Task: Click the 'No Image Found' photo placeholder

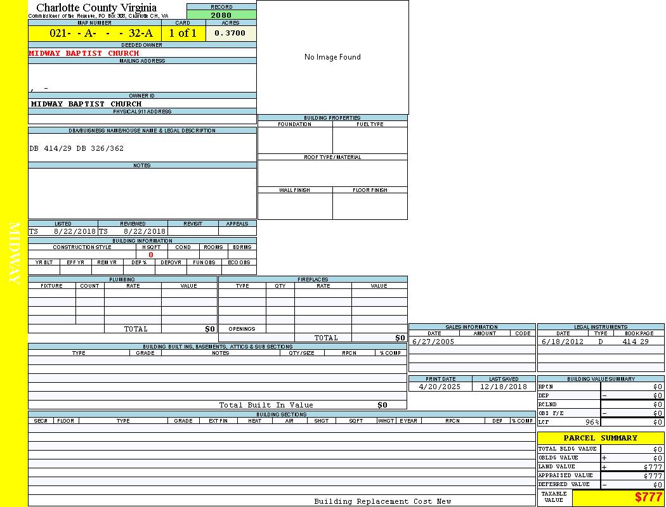Action: click(332, 57)
